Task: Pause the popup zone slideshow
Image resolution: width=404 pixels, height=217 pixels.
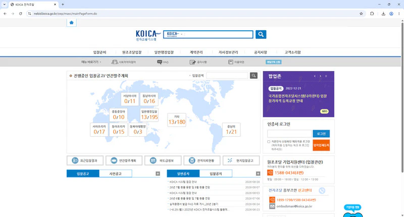Action: point(326,76)
